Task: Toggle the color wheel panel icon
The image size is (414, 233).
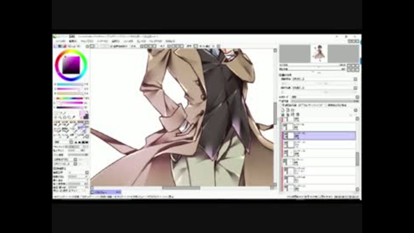Action: point(56,46)
